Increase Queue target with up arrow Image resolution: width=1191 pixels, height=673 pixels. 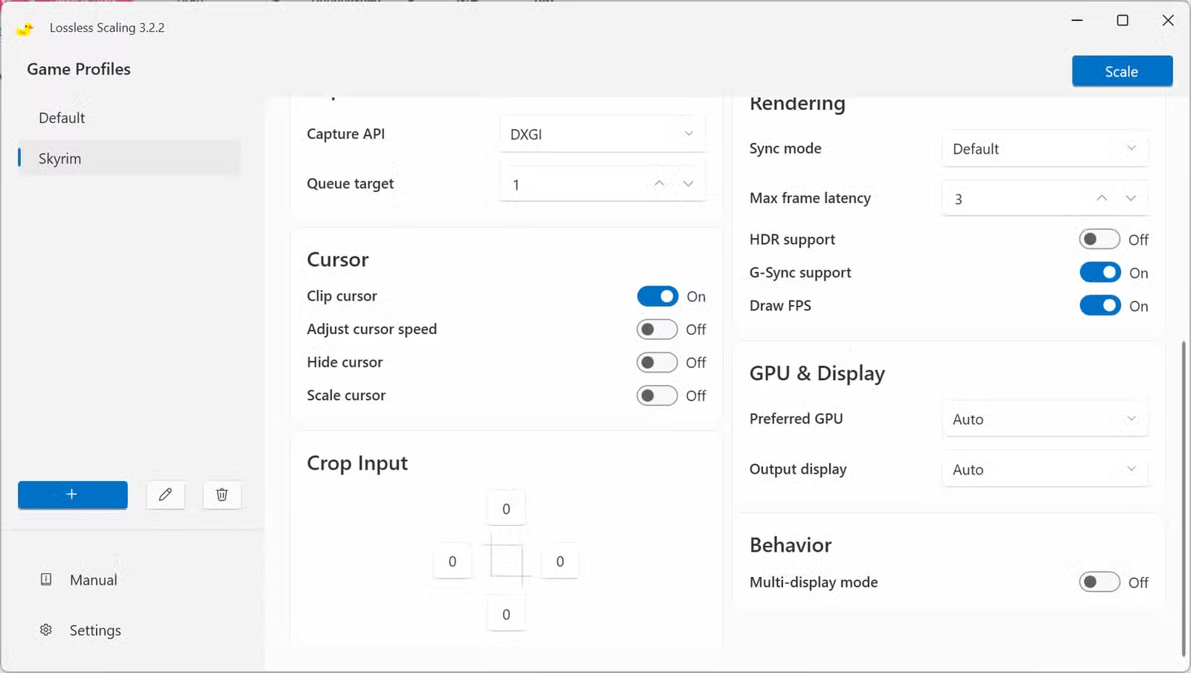tap(659, 184)
